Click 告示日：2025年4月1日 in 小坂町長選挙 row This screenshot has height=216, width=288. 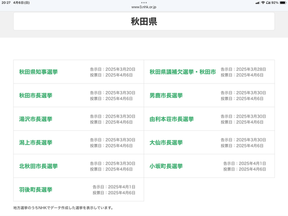click(245, 164)
